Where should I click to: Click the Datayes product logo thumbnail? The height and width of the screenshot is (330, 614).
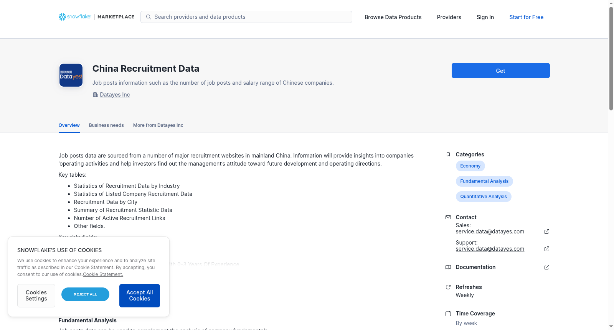71,75
